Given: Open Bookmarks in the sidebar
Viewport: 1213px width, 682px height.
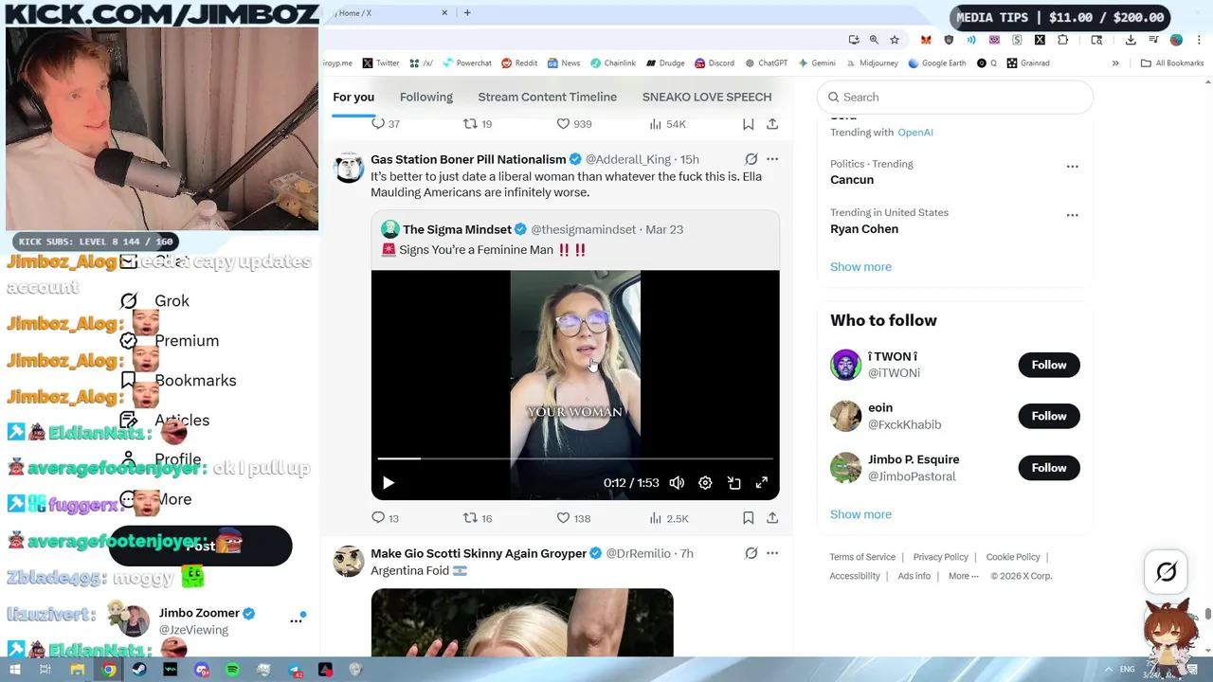Looking at the screenshot, I should (x=180, y=381).
